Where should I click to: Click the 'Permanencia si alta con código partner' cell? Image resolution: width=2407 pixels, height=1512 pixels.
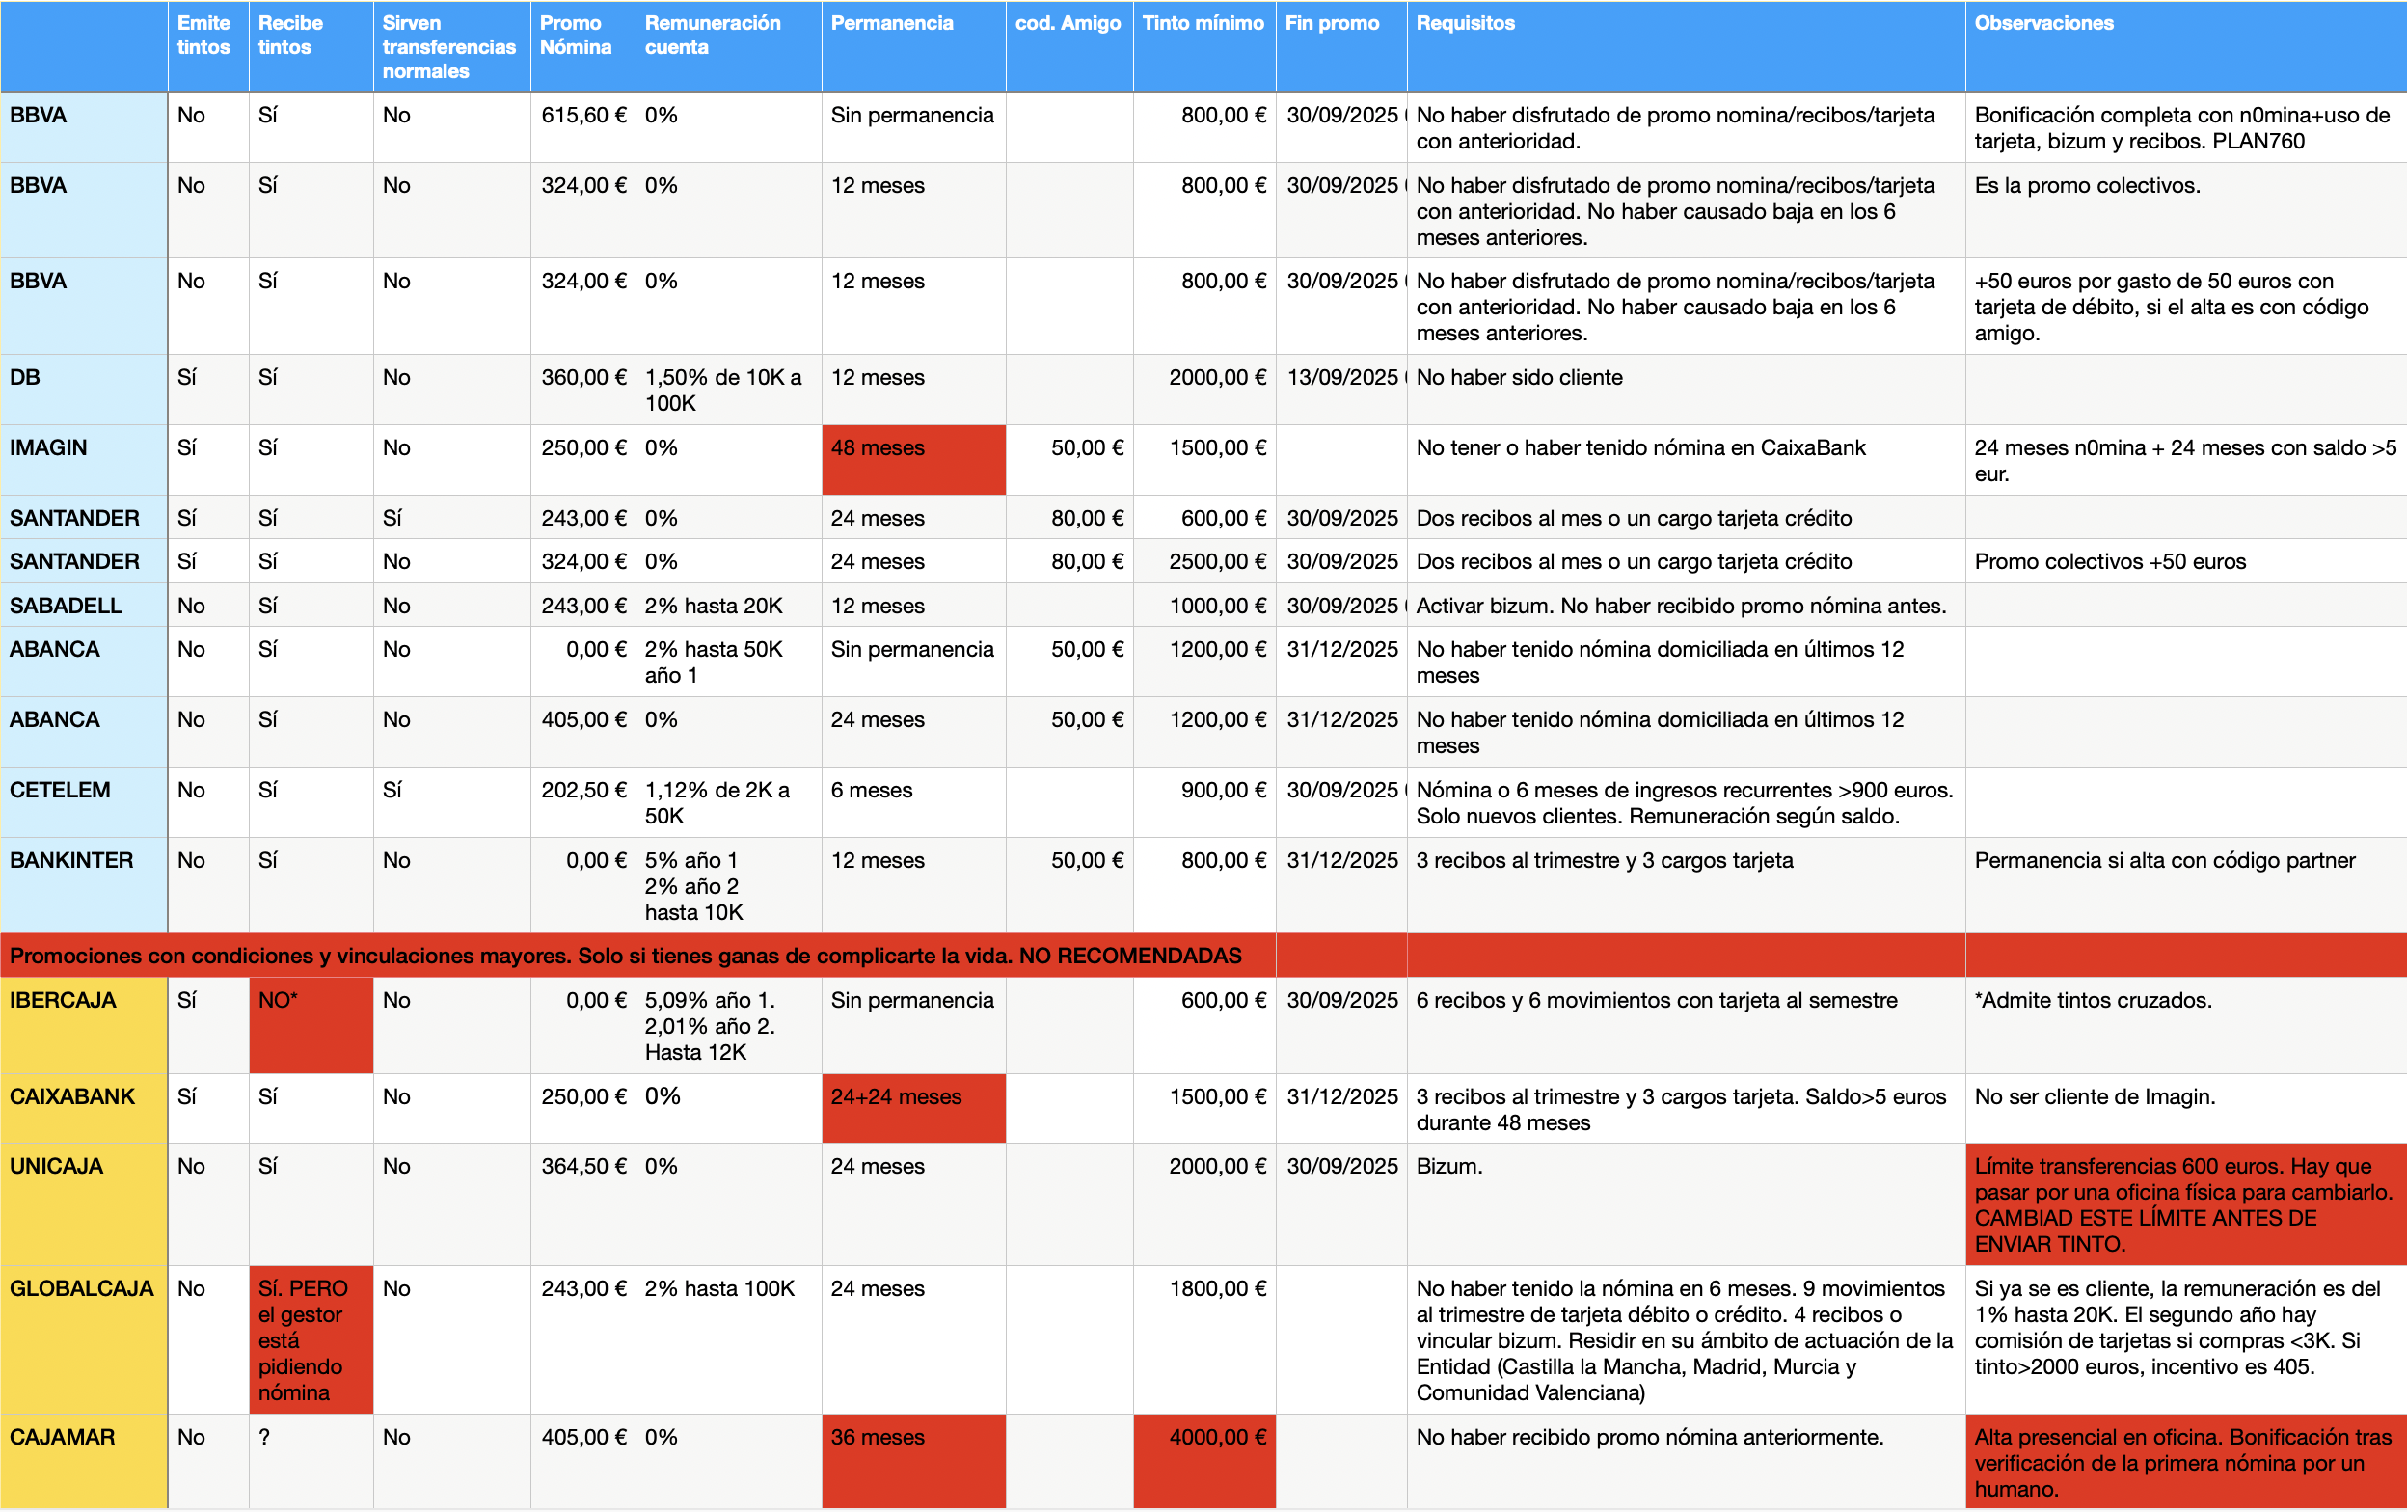(2186, 884)
